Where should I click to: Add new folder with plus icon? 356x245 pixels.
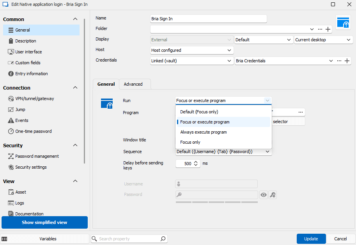[x=328, y=29]
